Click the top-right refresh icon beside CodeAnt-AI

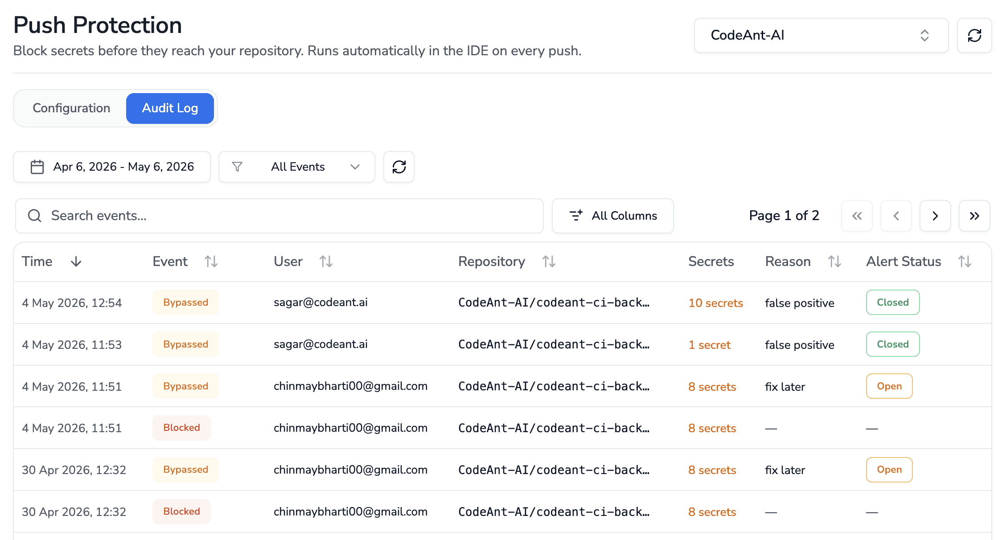point(974,35)
